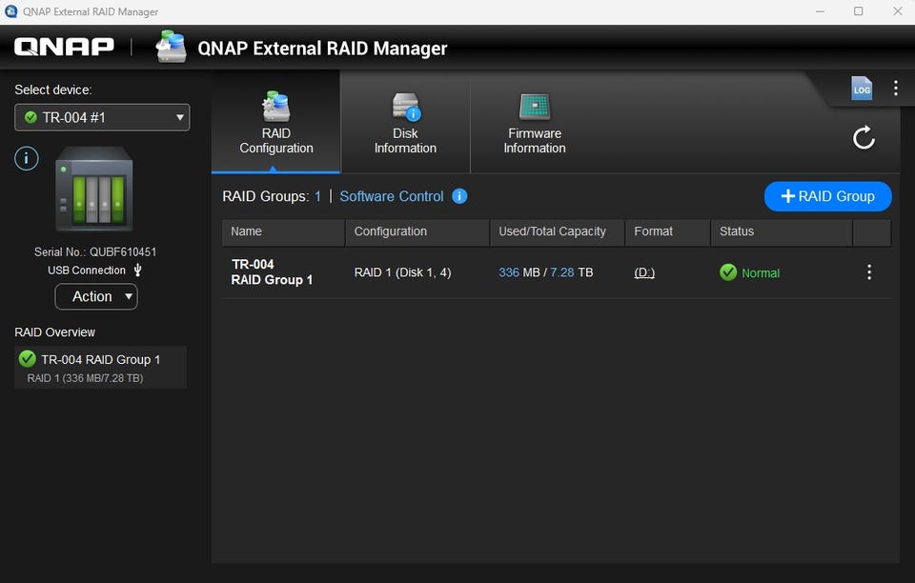915x583 pixels.
Task: Click the USB connection symbol
Action: [137, 270]
